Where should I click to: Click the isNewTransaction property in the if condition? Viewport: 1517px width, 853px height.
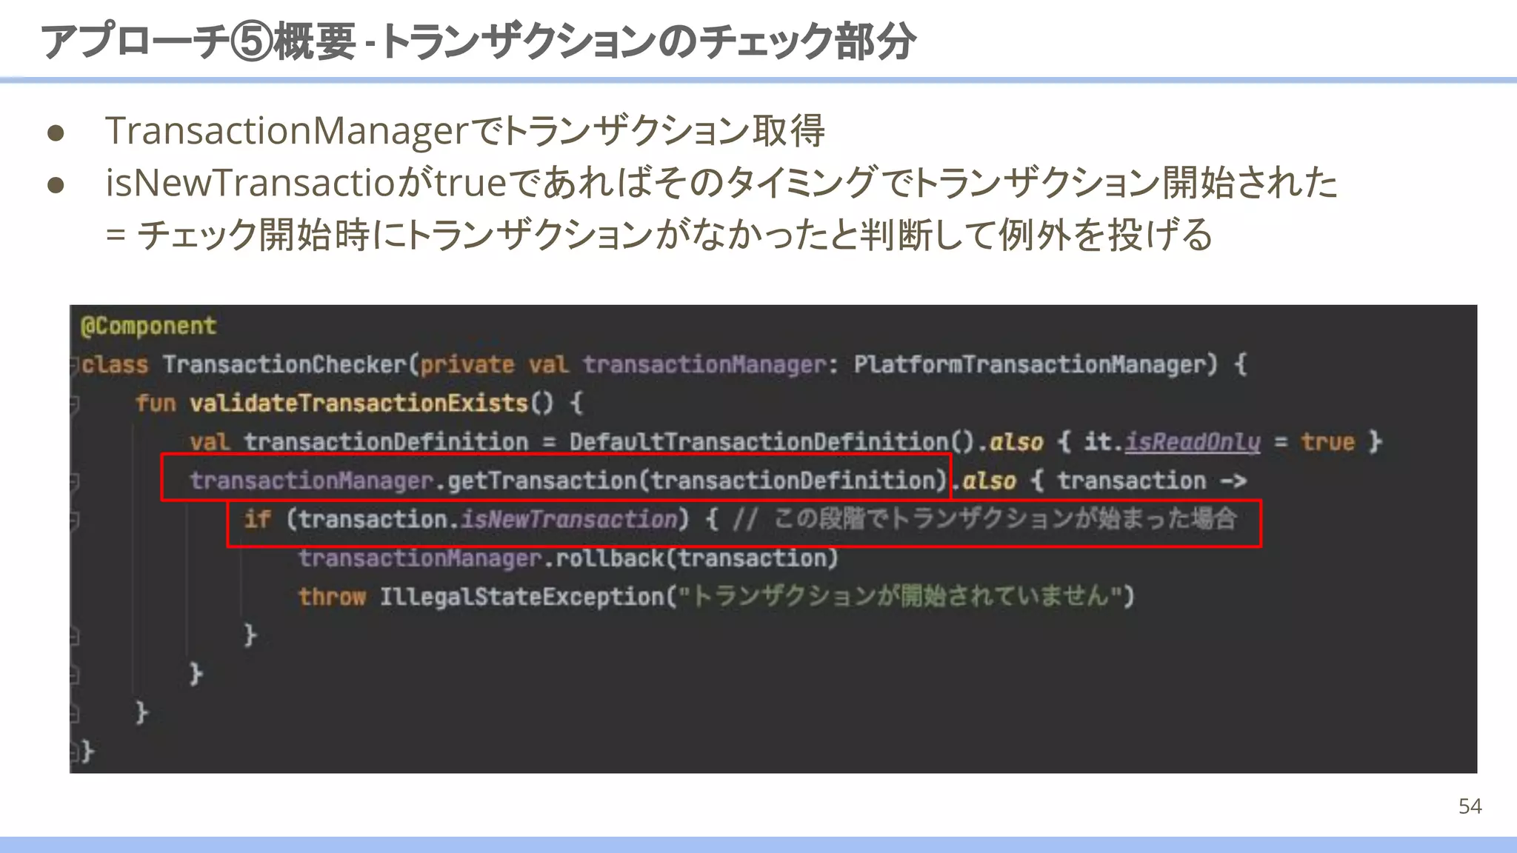coord(569,520)
